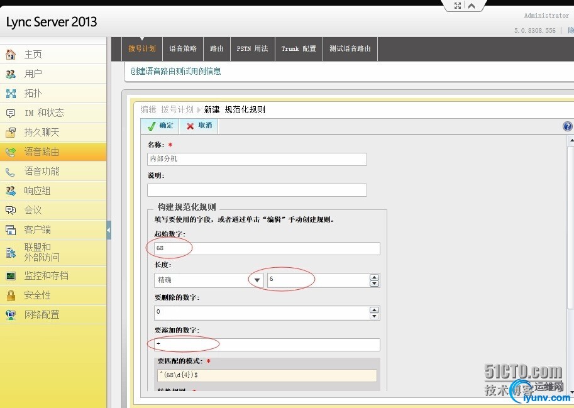The width and height of the screenshot is (574, 408).
Task: Click the 语音功能 phone handset icon
Action: (x=11, y=172)
